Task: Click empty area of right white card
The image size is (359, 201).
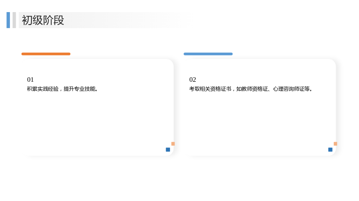Action: 261,121
